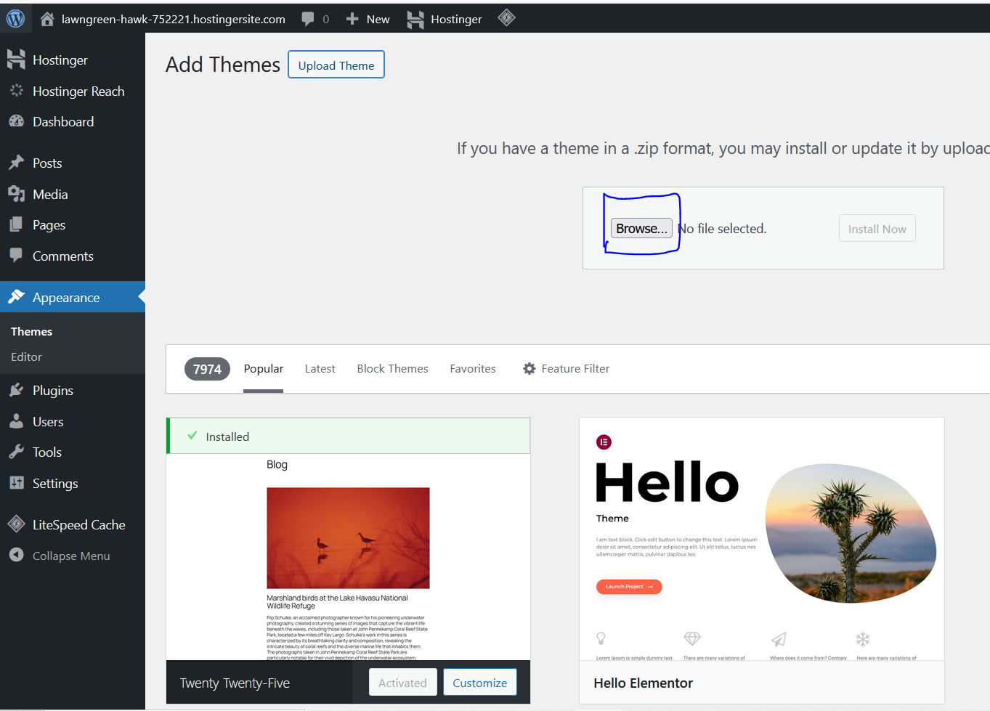Click Browse to choose a theme file
The width and height of the screenshot is (990, 711).
click(641, 228)
